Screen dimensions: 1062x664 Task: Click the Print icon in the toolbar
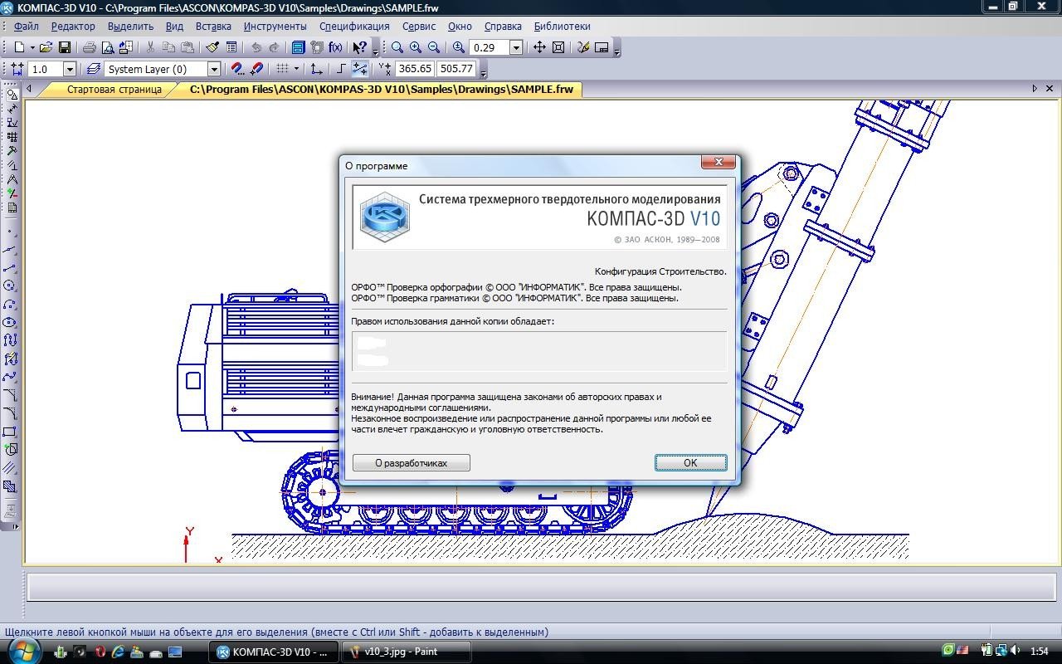point(89,48)
